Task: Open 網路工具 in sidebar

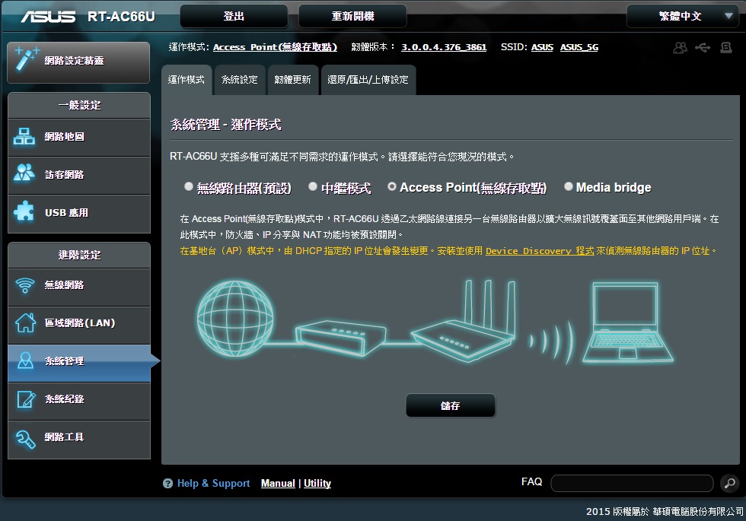Action: (x=79, y=440)
